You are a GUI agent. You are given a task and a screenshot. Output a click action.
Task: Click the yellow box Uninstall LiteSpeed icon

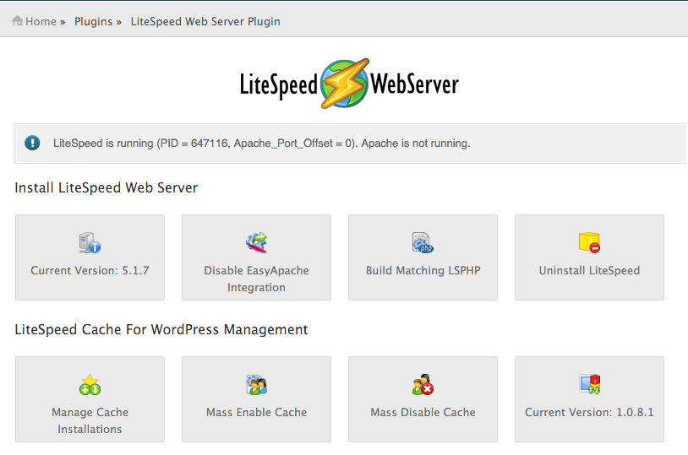point(589,242)
